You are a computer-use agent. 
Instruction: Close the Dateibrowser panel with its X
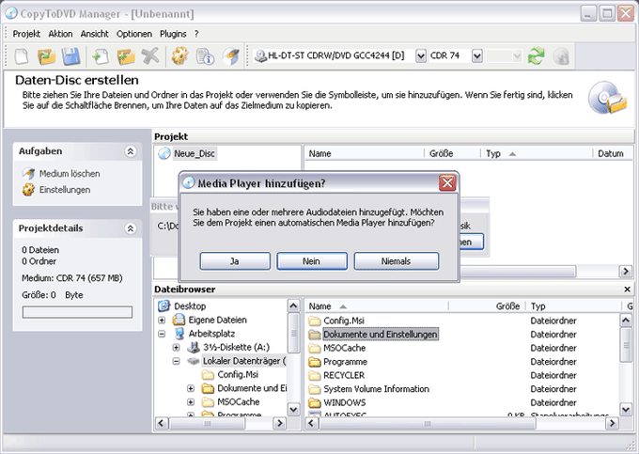pyautogui.click(x=627, y=290)
